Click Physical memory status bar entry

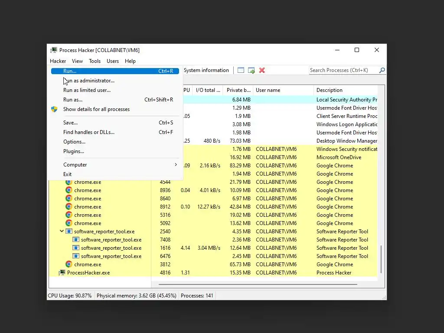[137, 296]
